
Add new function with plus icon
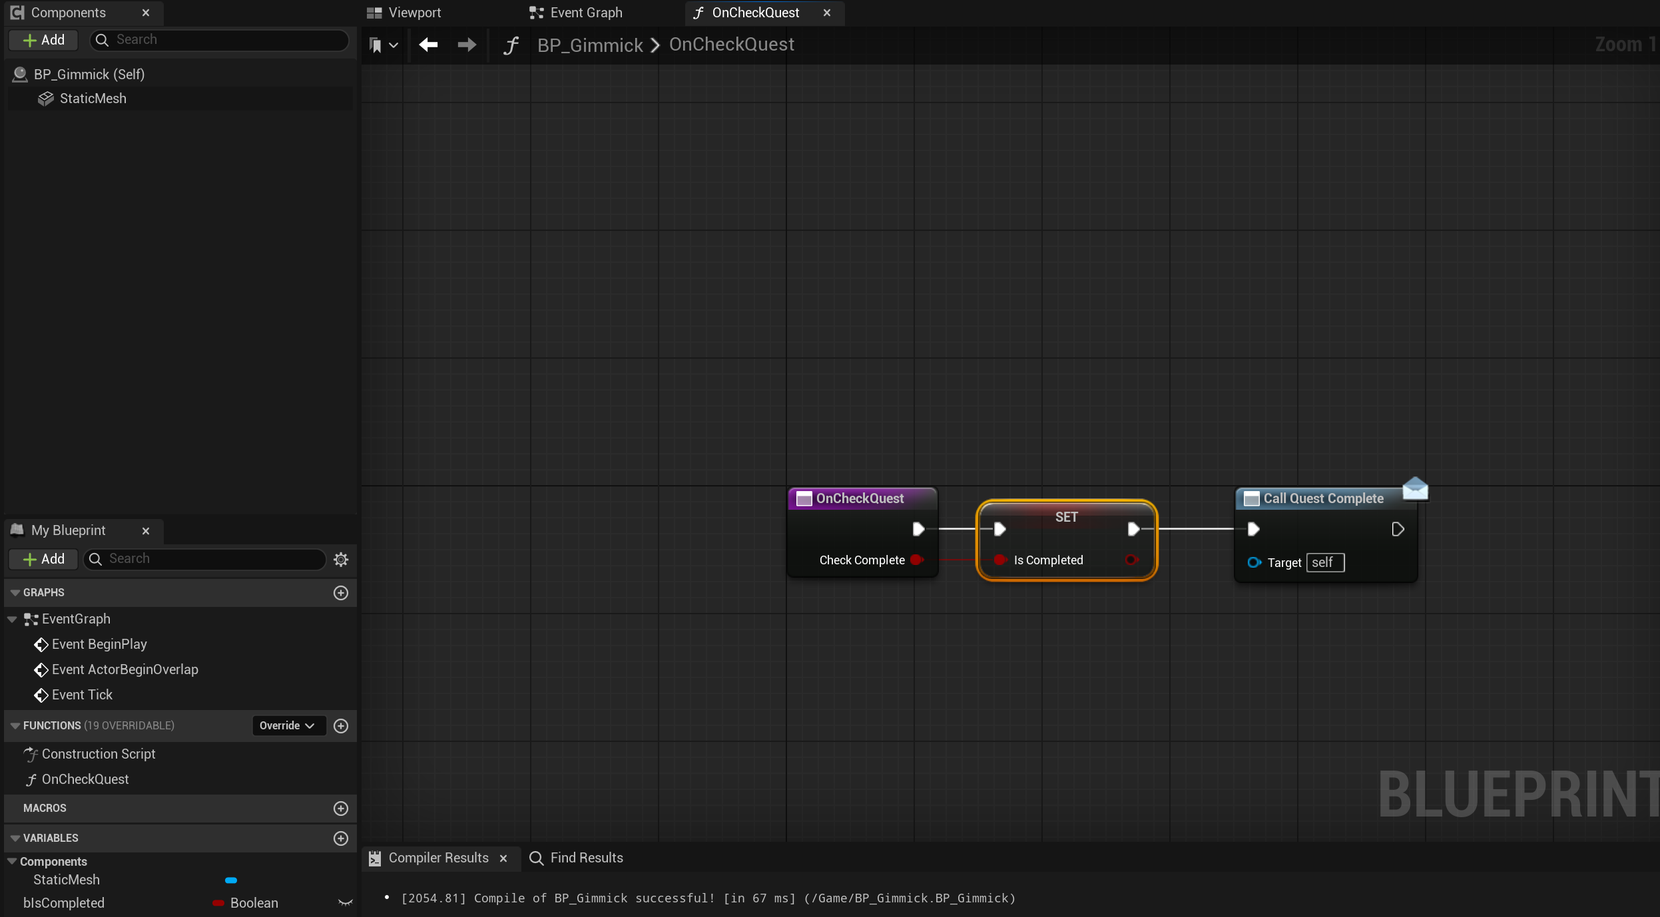[x=341, y=725]
